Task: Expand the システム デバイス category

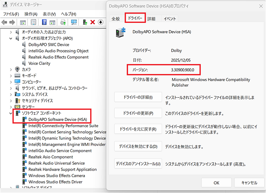Action: [x=11, y=94]
